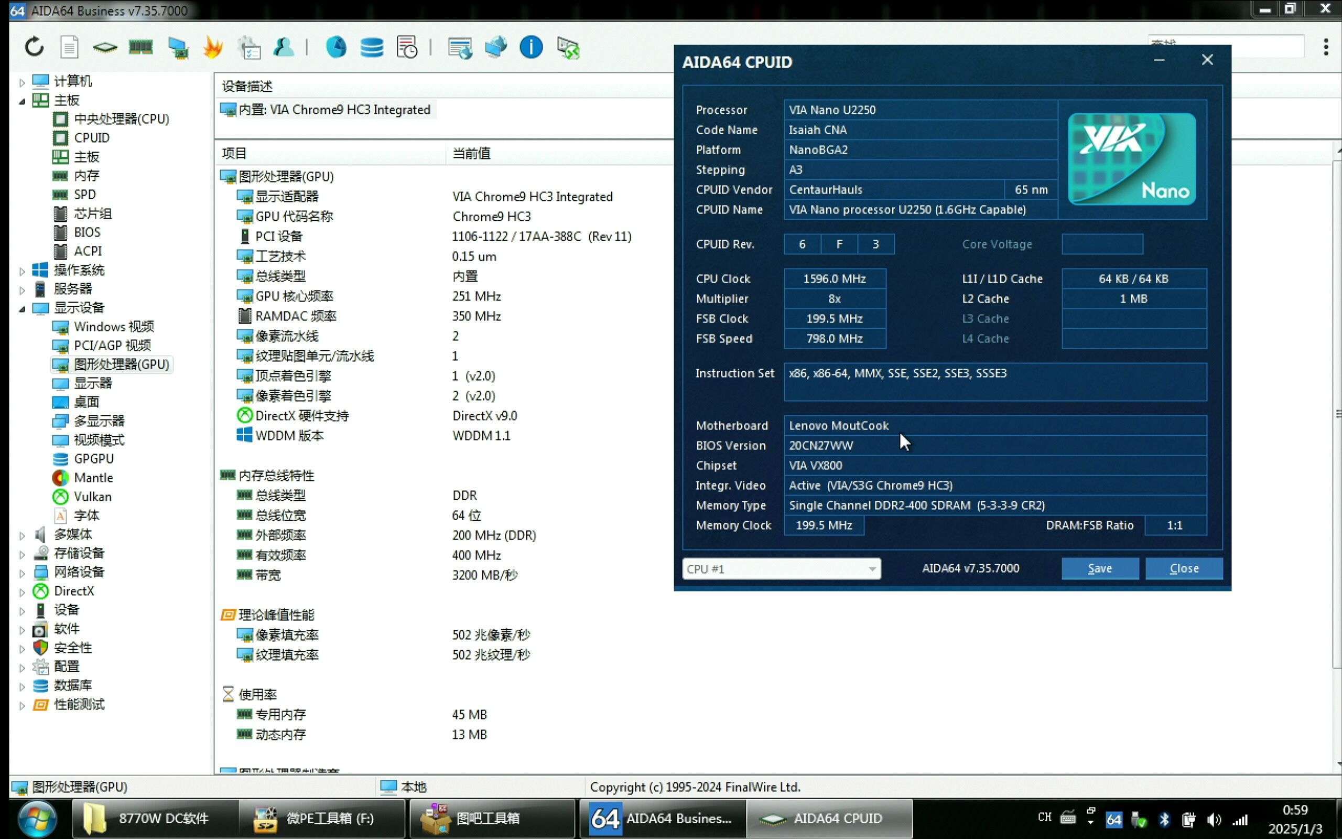Open the flame benchmark toolbar icon
The image size is (1342, 839).
pyautogui.click(x=213, y=47)
